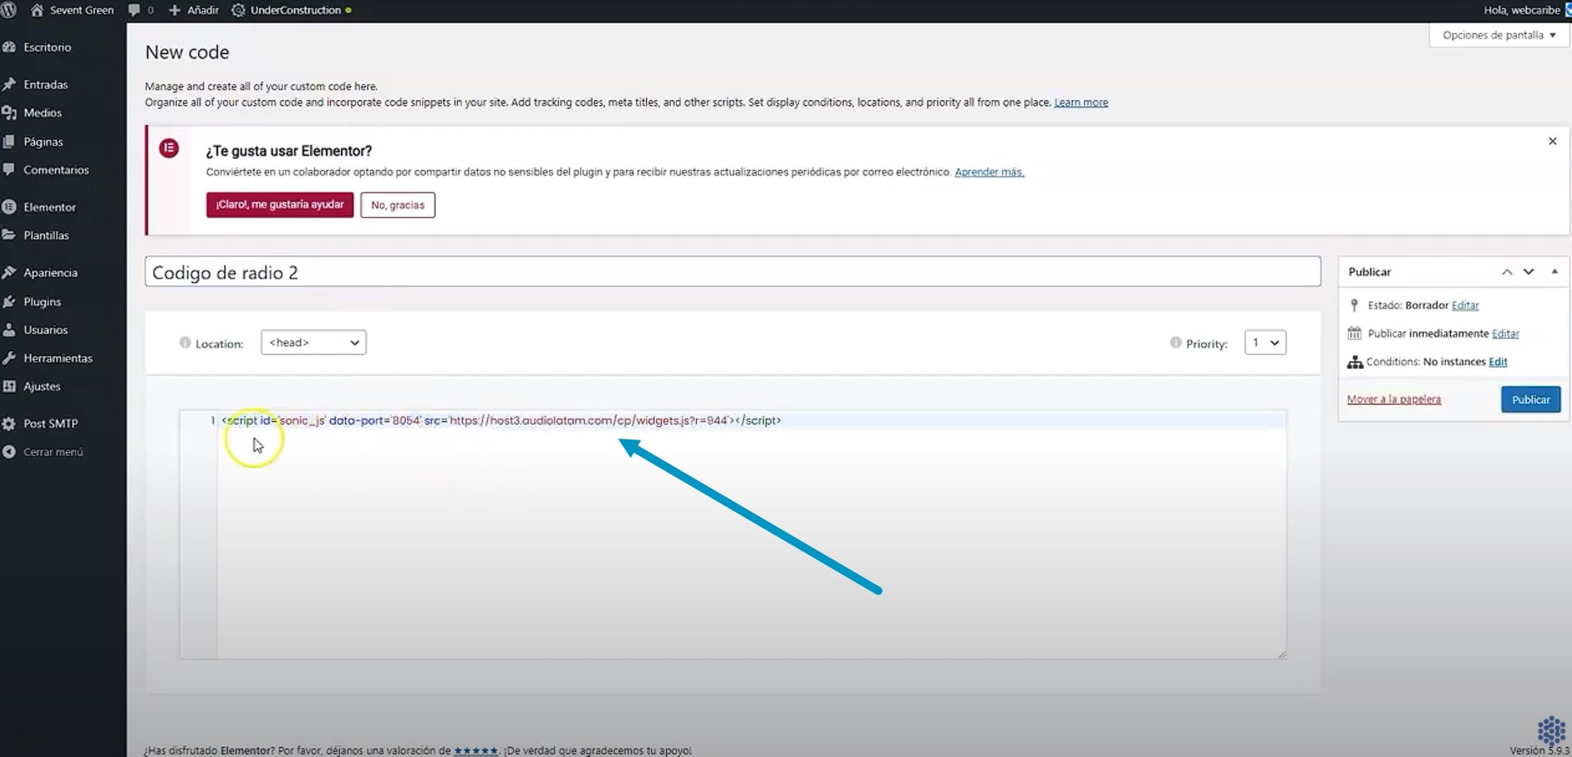
Task: Click the Escritorio dashboard icon
Action: point(9,47)
